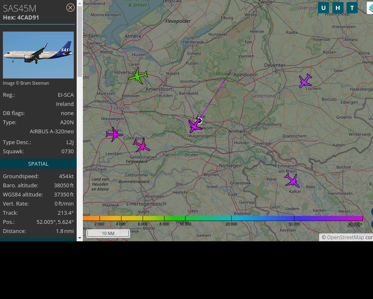
Task: Click the Apeldoorn city label on map
Action: coord(245,75)
